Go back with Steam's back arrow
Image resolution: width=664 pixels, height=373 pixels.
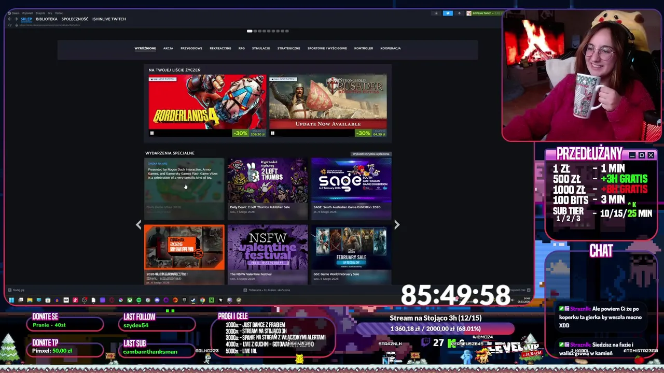pos(9,19)
